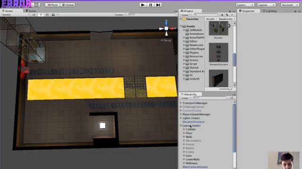Select the OtherPlugins folder
The height and width of the screenshot is (169, 302).
pyautogui.click(x=197, y=49)
